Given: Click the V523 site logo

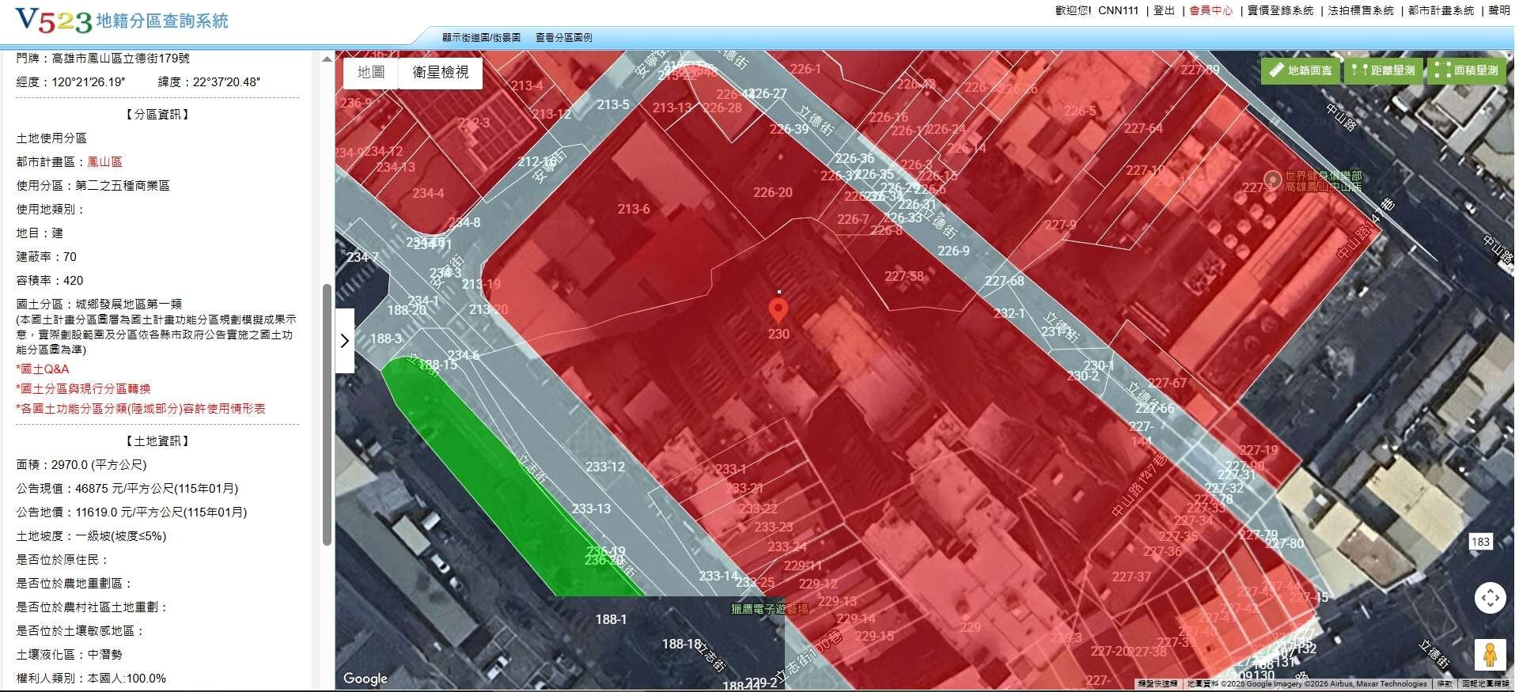Looking at the screenshot, I should coord(54,21).
